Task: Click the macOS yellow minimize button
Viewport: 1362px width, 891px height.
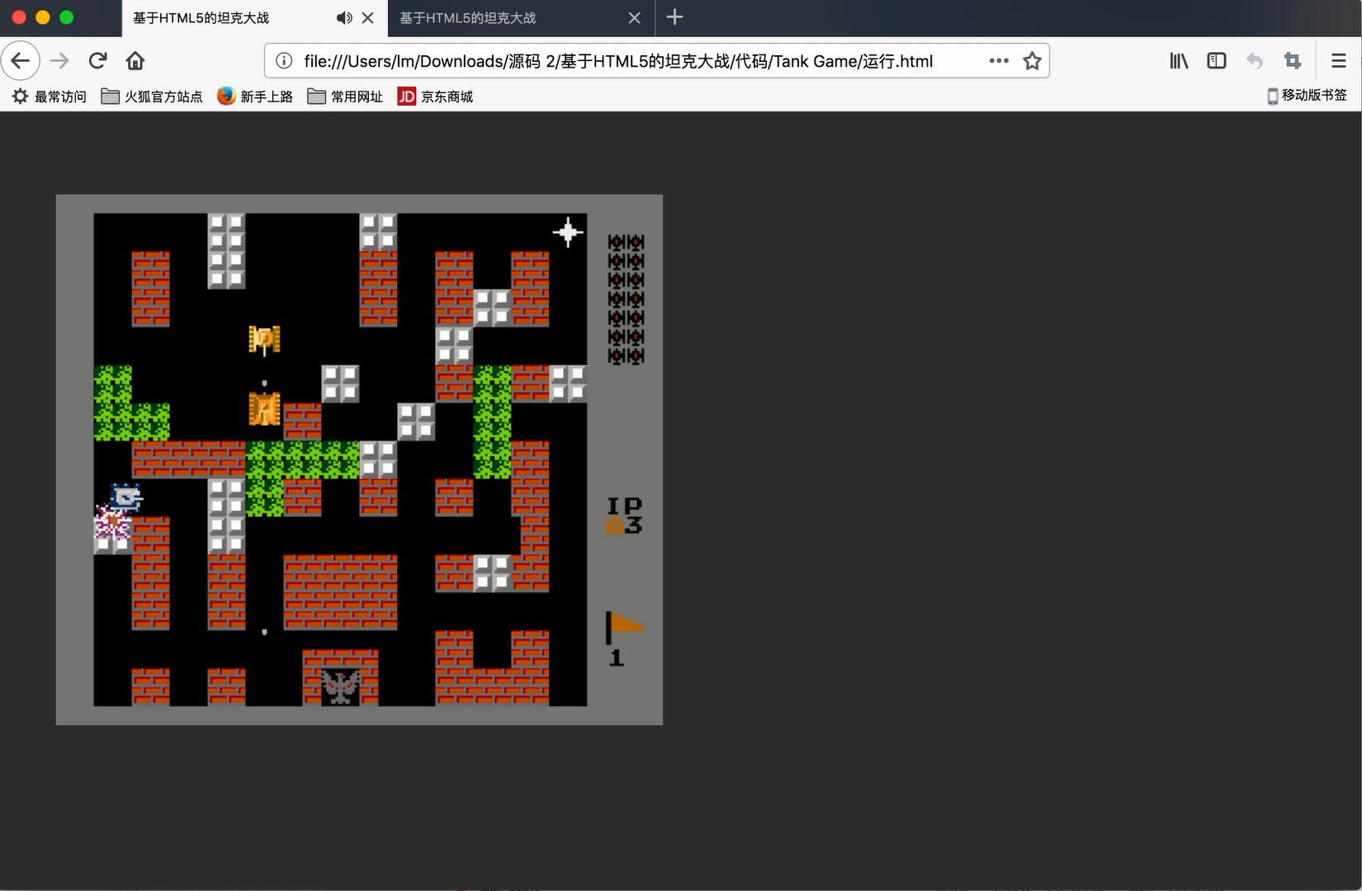Action: click(x=43, y=17)
